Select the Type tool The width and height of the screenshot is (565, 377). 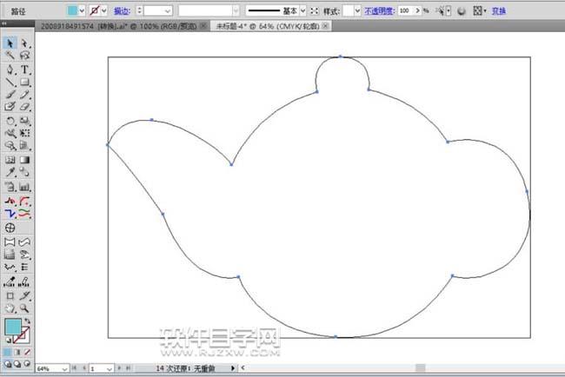(x=24, y=69)
